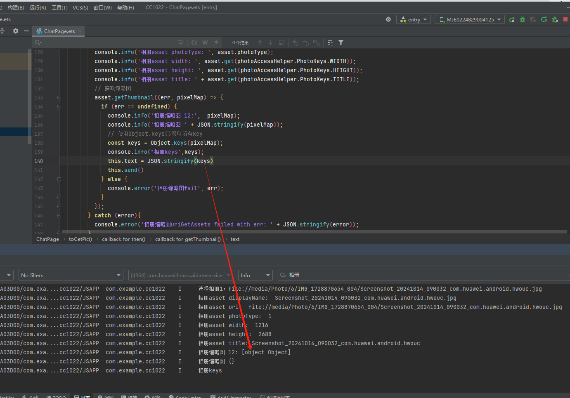
Task: Click the rerun/reload icon in toolbar
Action: pyautogui.click(x=544, y=19)
